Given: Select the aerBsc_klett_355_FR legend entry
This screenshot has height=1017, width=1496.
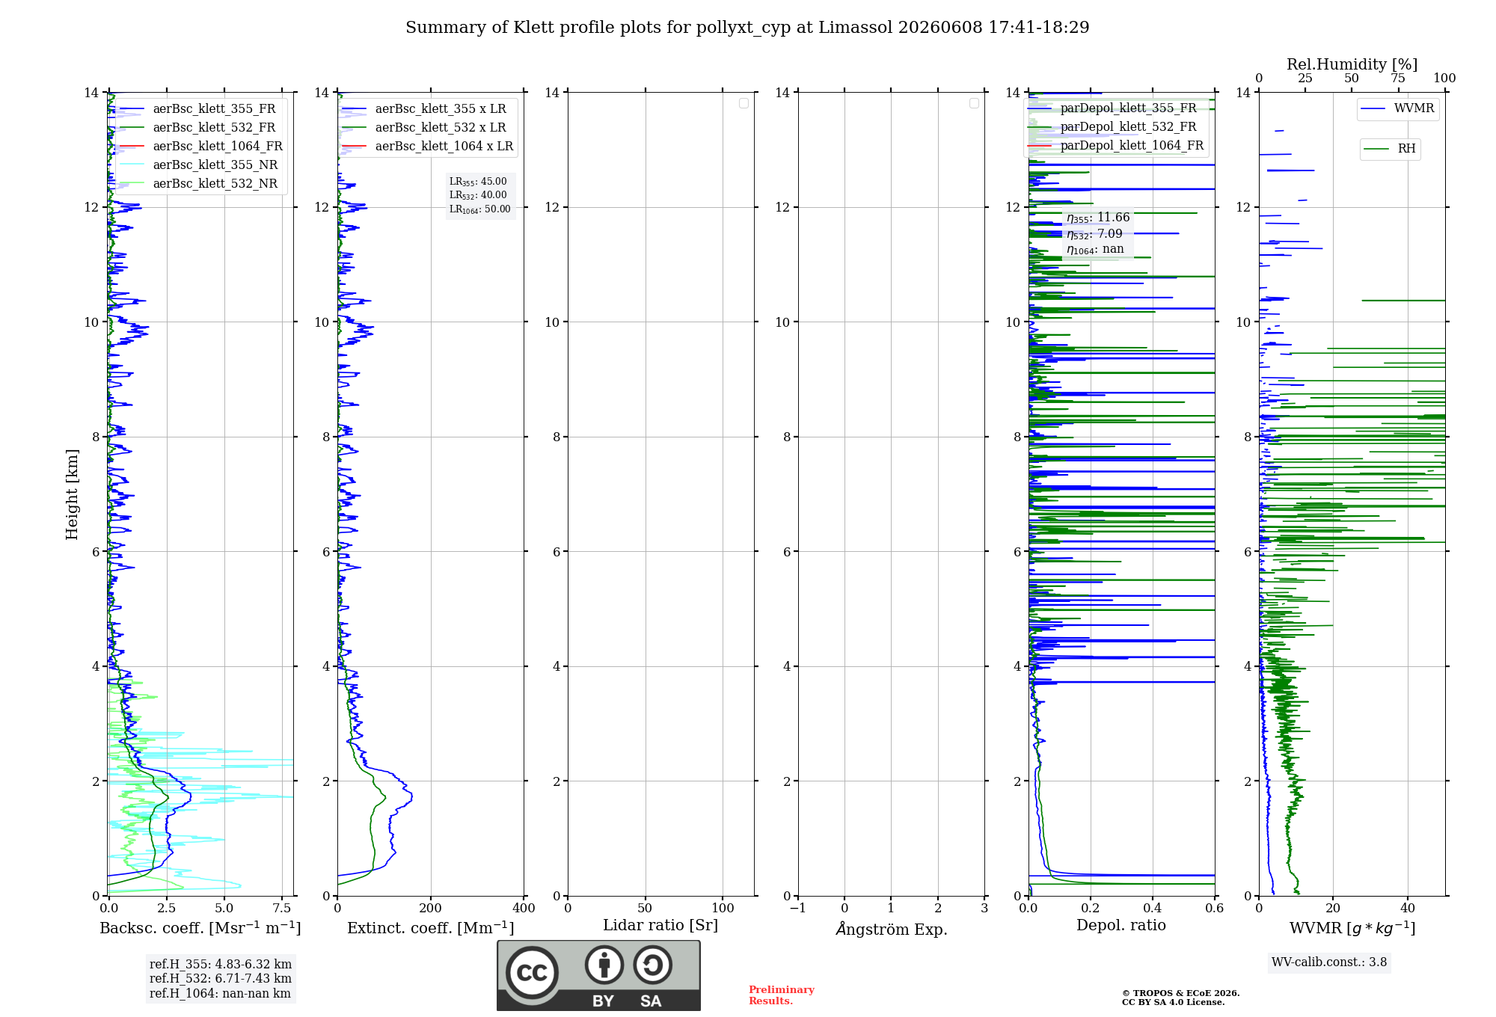Looking at the screenshot, I should [197, 109].
